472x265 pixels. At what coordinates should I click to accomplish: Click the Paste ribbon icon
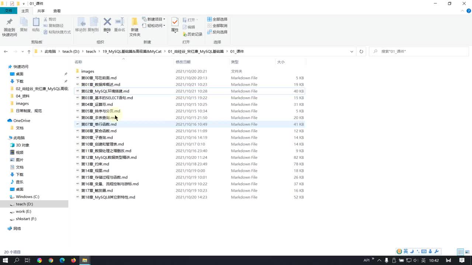[36, 25]
